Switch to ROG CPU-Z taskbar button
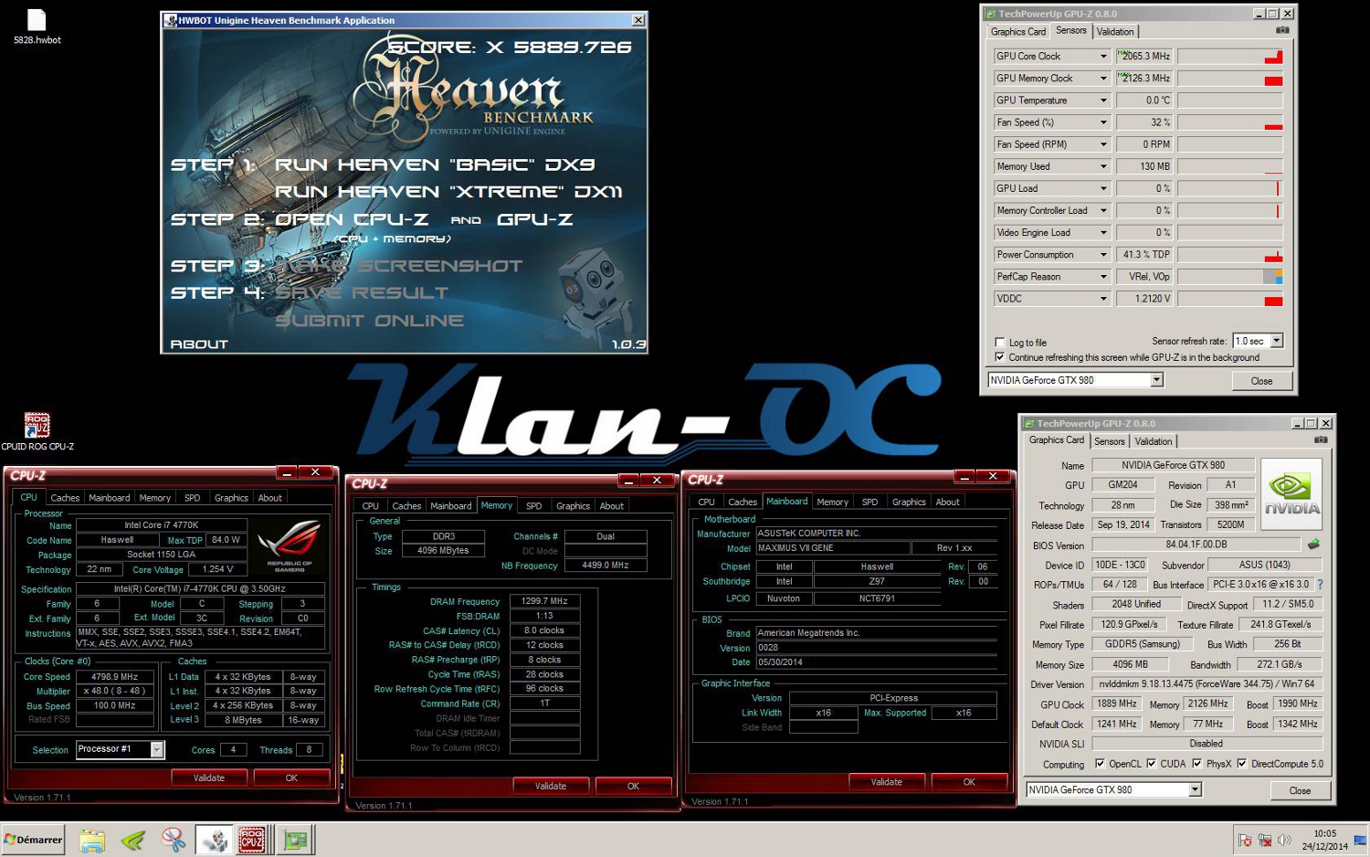 pos(253,840)
